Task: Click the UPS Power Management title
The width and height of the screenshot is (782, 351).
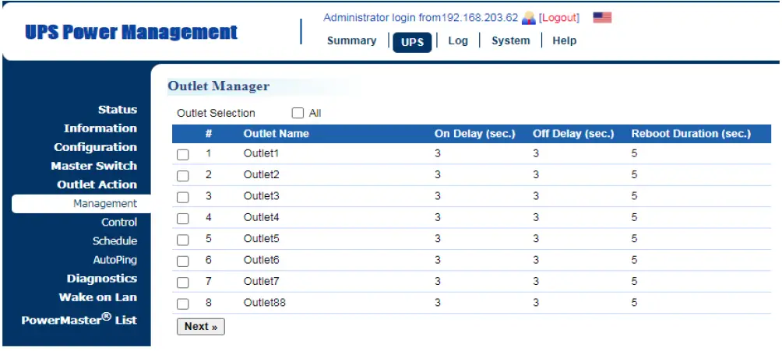Action: pos(131,33)
